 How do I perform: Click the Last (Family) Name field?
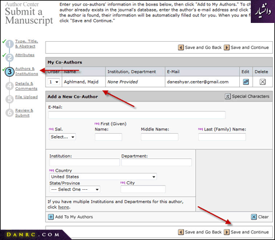pos(222,137)
